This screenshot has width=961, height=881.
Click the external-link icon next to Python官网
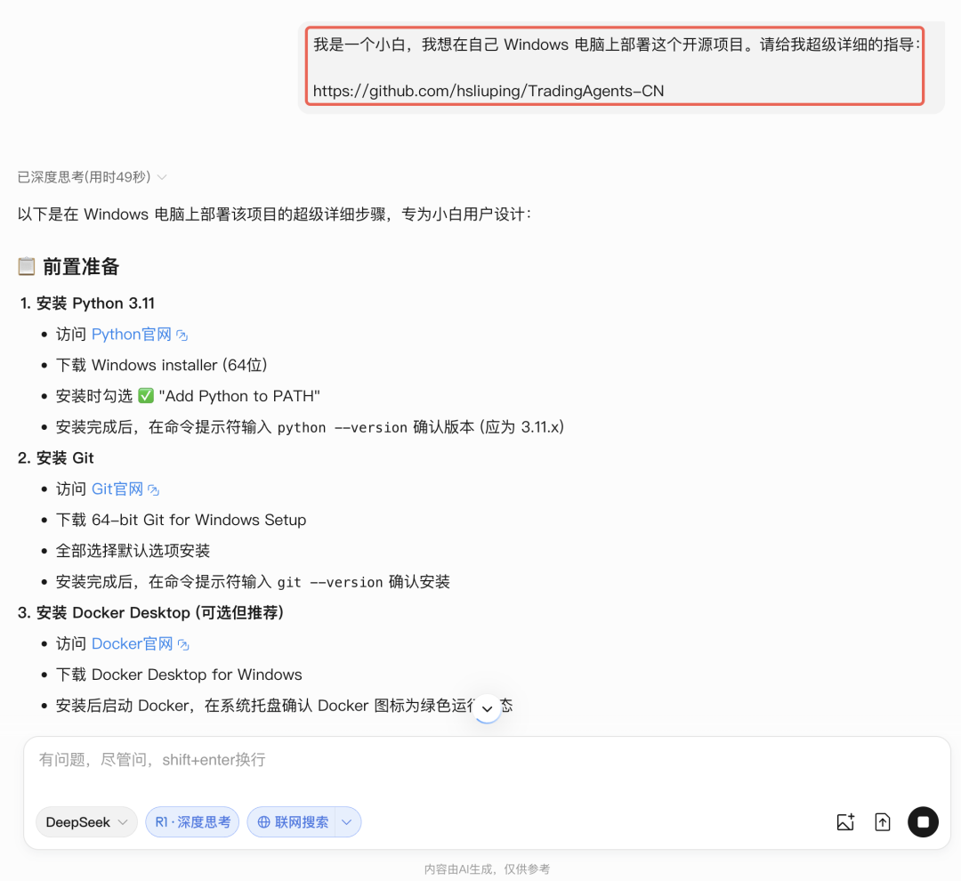[182, 334]
